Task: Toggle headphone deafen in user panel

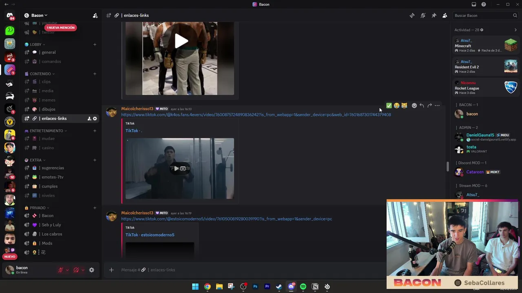Action: [76, 270]
